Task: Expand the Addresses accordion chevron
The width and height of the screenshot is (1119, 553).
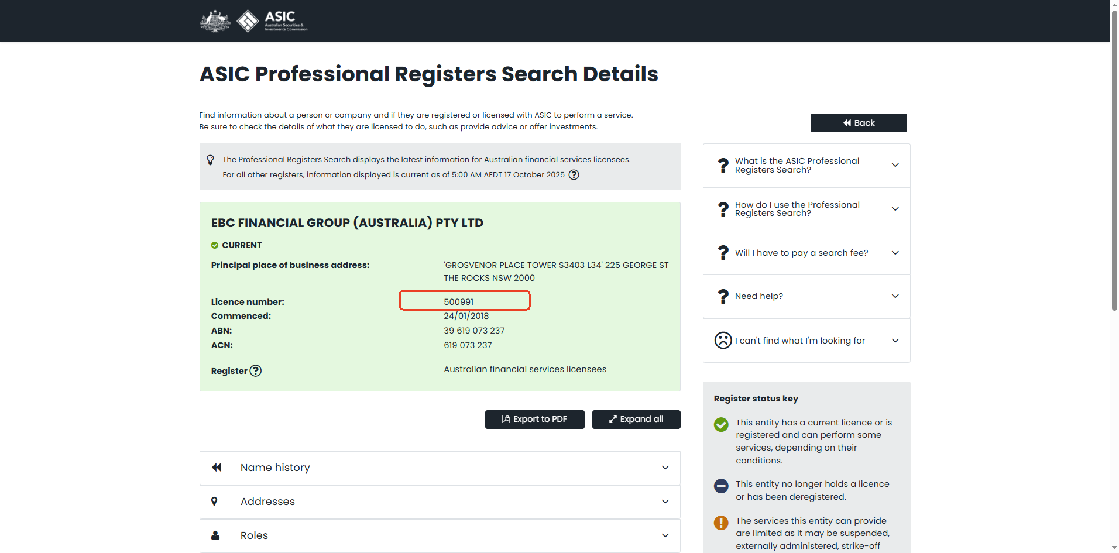Action: coord(665,502)
